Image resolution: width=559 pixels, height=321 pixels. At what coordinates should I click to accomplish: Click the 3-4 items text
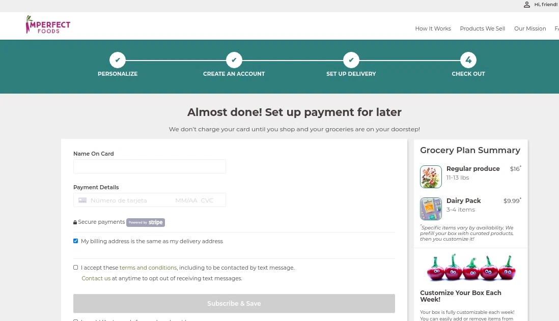(461, 210)
